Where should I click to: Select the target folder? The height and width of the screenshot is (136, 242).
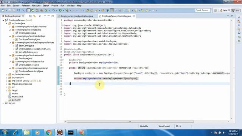[15, 90]
